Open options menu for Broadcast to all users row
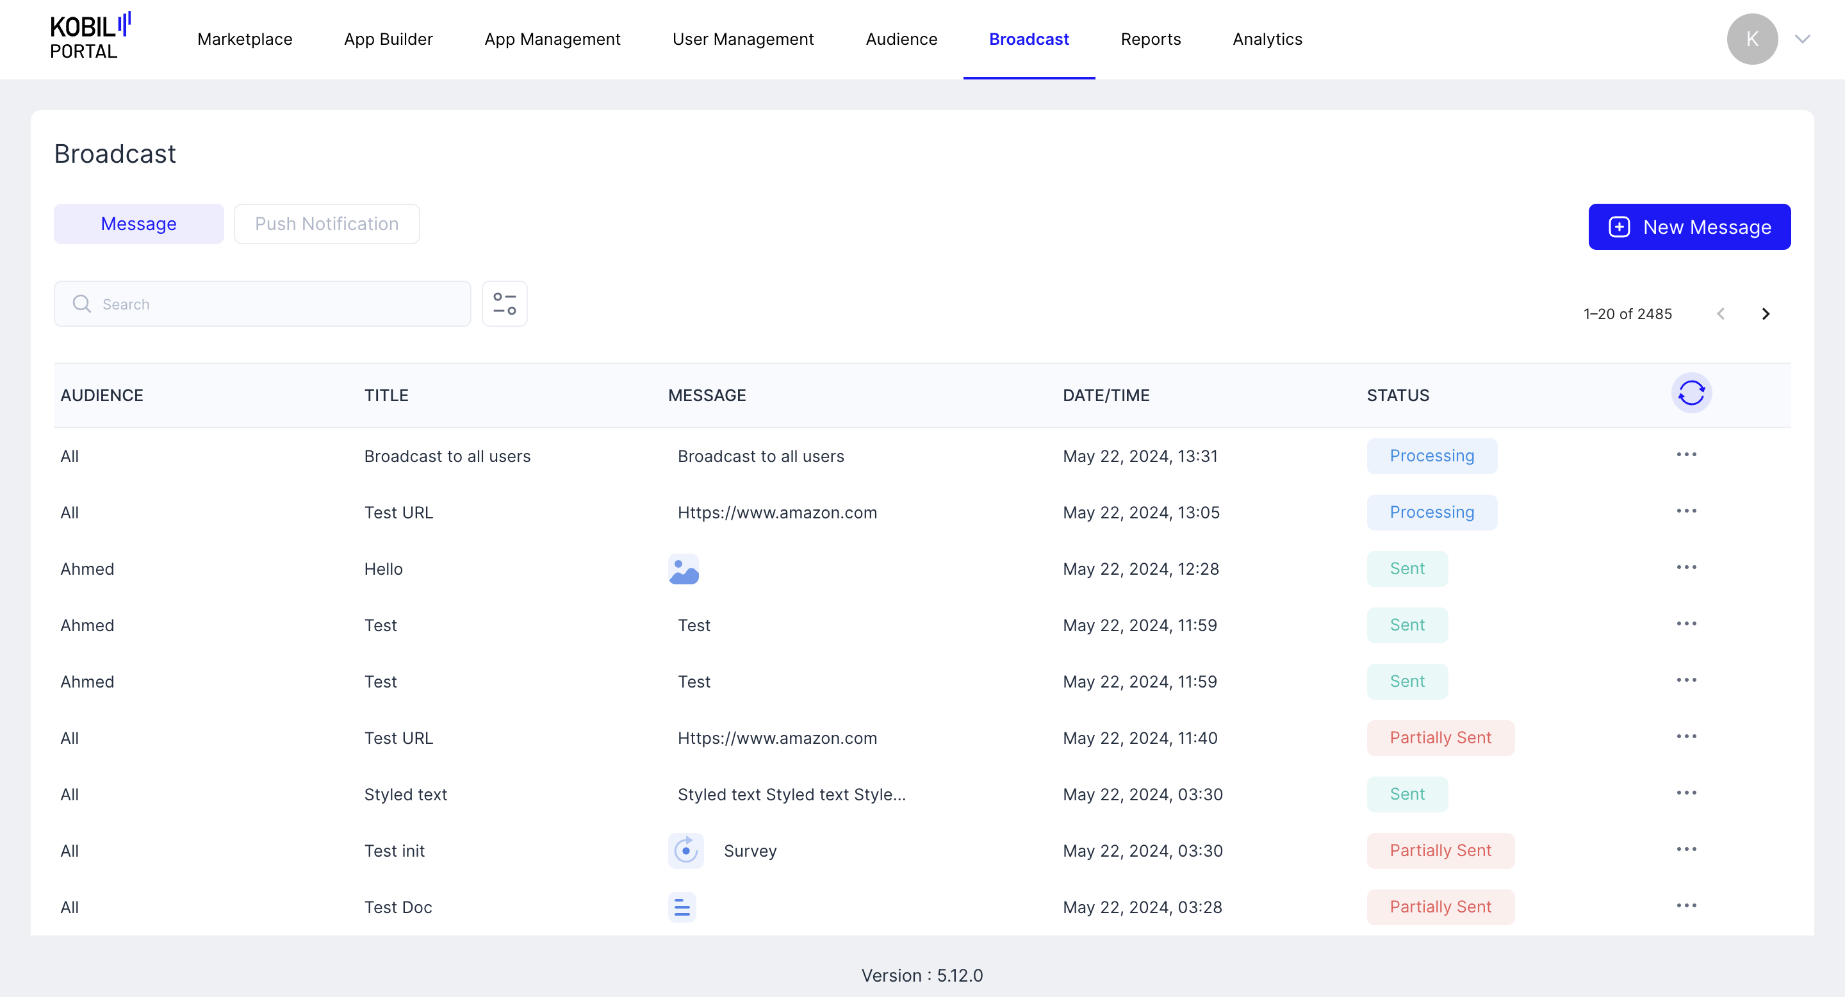 (x=1686, y=456)
